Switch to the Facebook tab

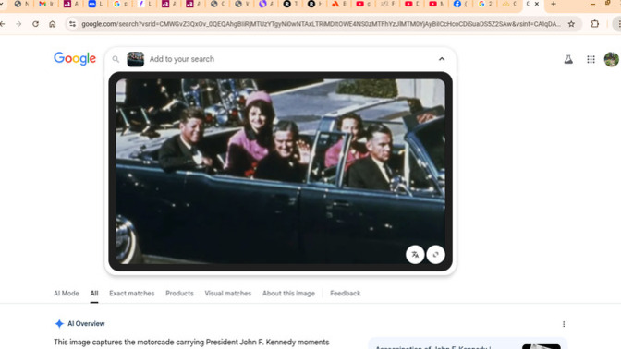pos(457,4)
